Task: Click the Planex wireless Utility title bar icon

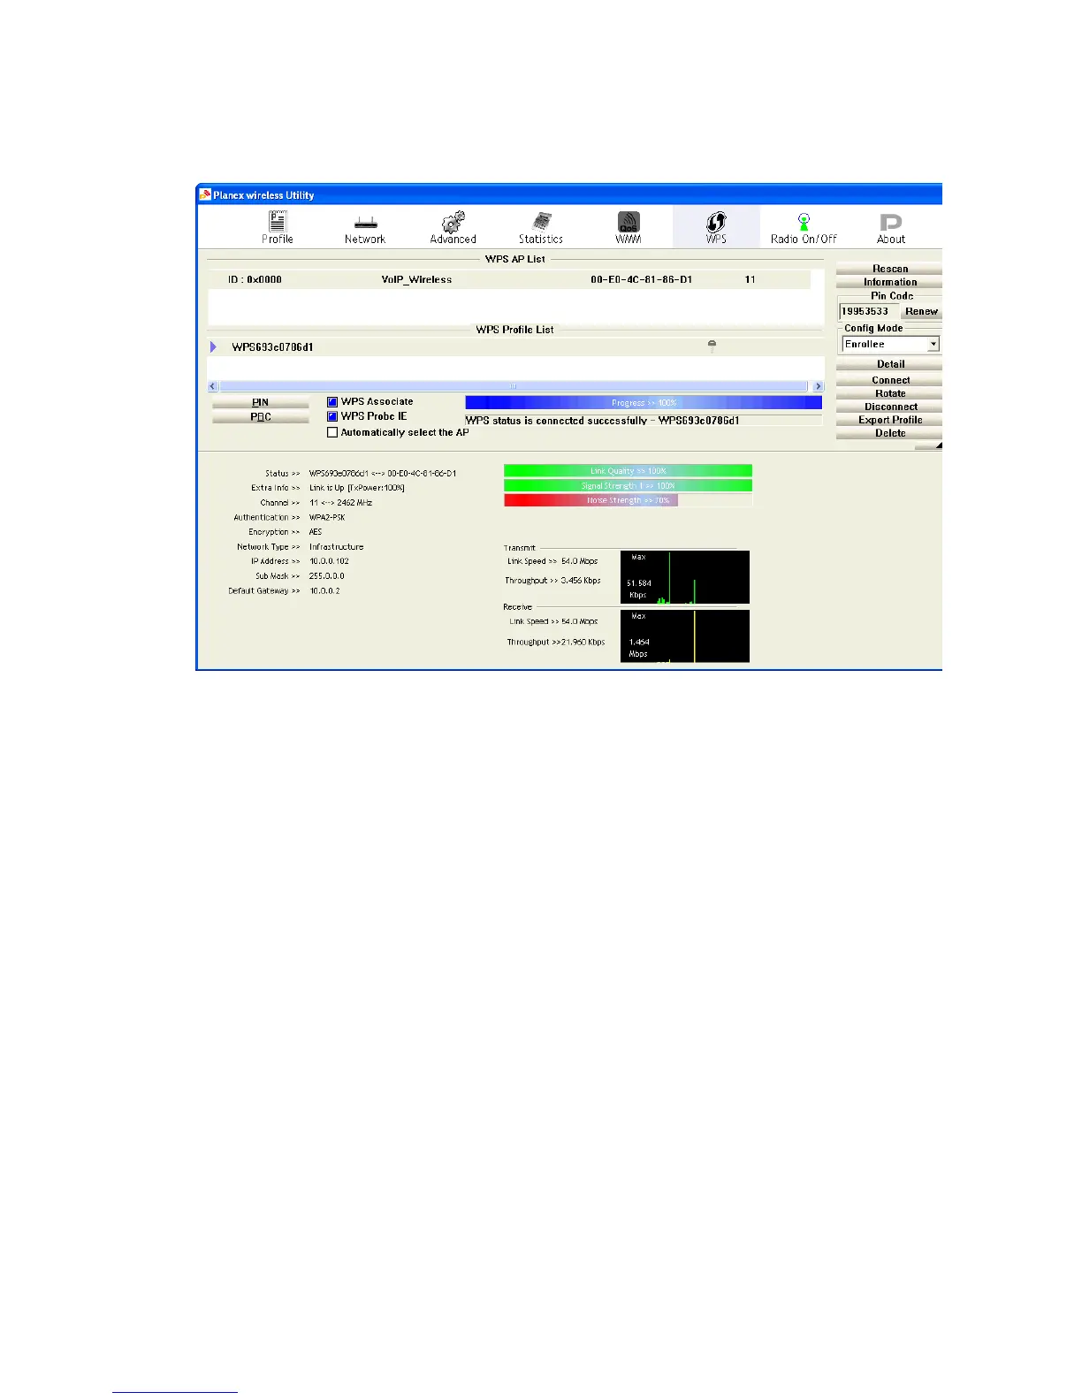Action: point(205,194)
